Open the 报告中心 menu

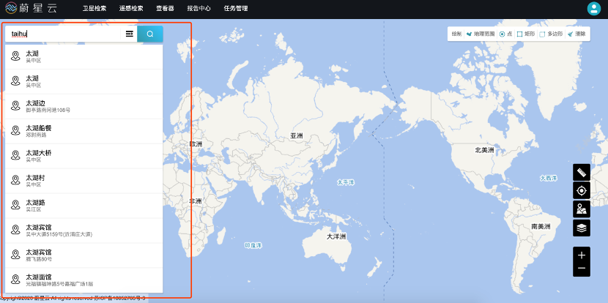tap(198, 9)
